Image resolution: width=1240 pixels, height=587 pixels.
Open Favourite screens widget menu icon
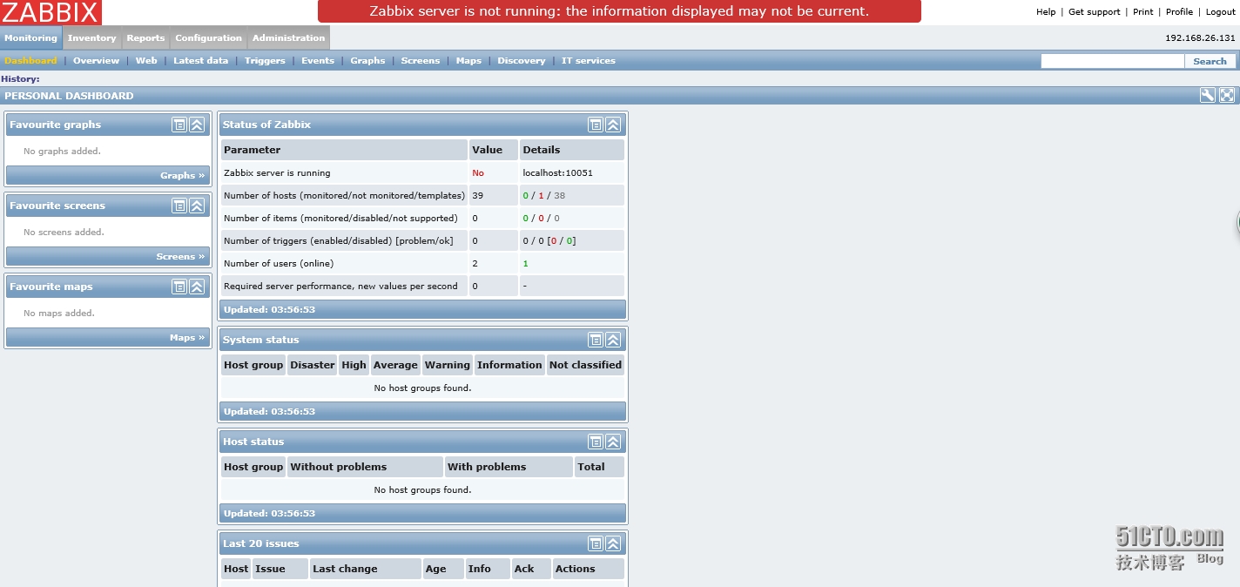[179, 206]
